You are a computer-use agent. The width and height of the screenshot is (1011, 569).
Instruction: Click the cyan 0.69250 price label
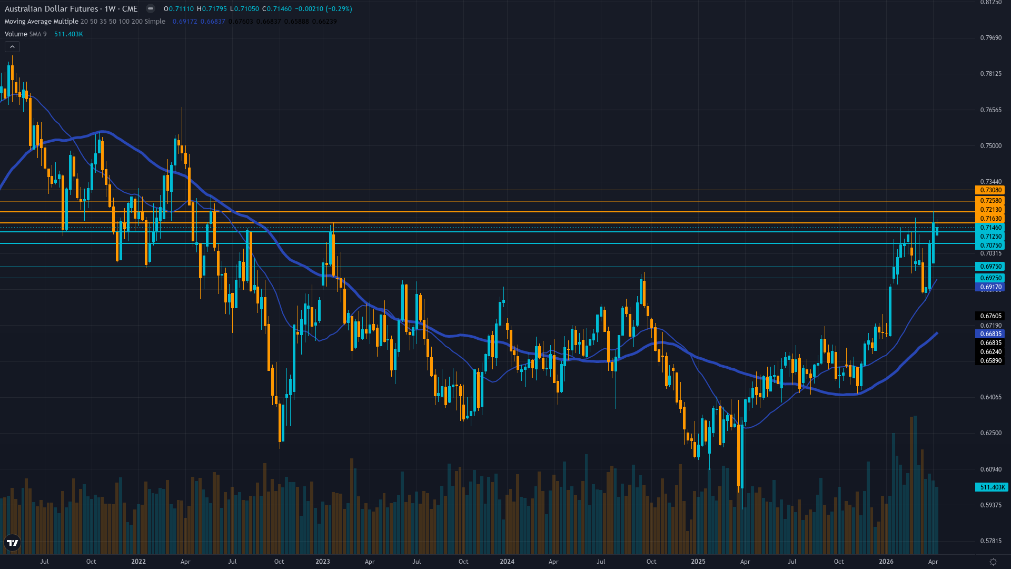click(x=990, y=278)
